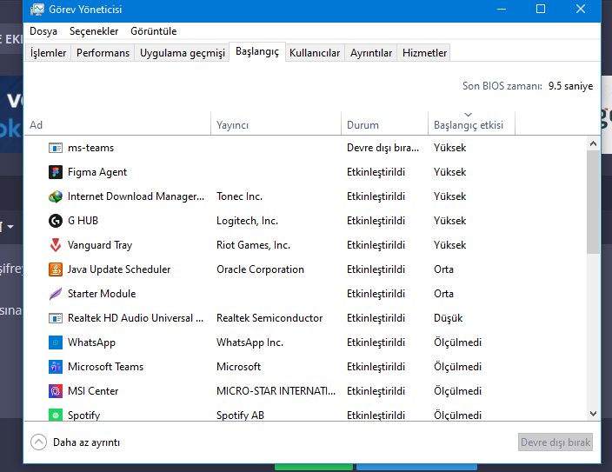This screenshot has width=612, height=472.
Task: Sort by the Durum column header
Action: pyautogui.click(x=384, y=125)
